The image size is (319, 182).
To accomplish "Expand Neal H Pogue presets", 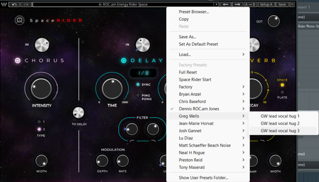I will 208,153.
